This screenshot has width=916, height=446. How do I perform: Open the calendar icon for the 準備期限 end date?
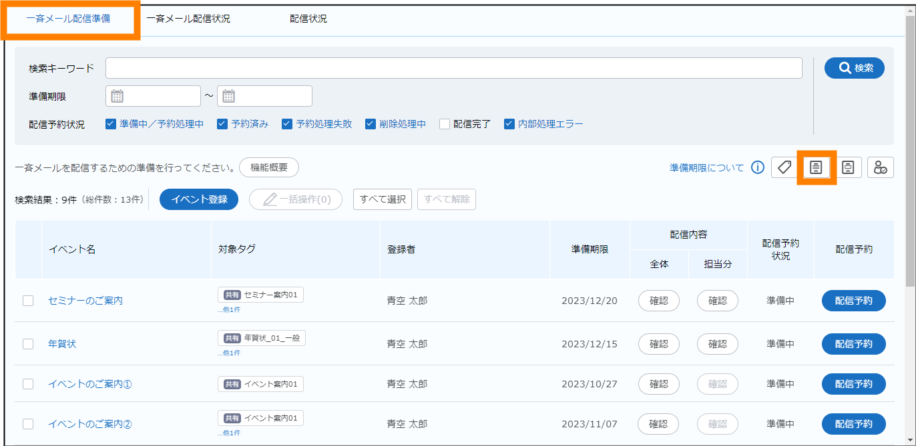coord(229,96)
